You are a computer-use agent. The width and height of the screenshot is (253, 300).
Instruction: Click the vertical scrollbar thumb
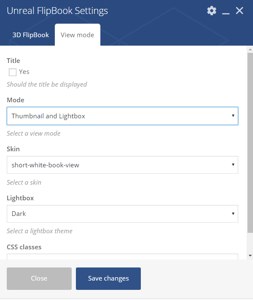click(x=250, y=143)
